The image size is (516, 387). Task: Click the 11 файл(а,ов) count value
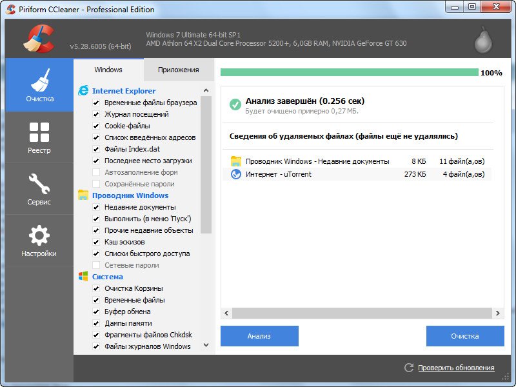click(462, 161)
